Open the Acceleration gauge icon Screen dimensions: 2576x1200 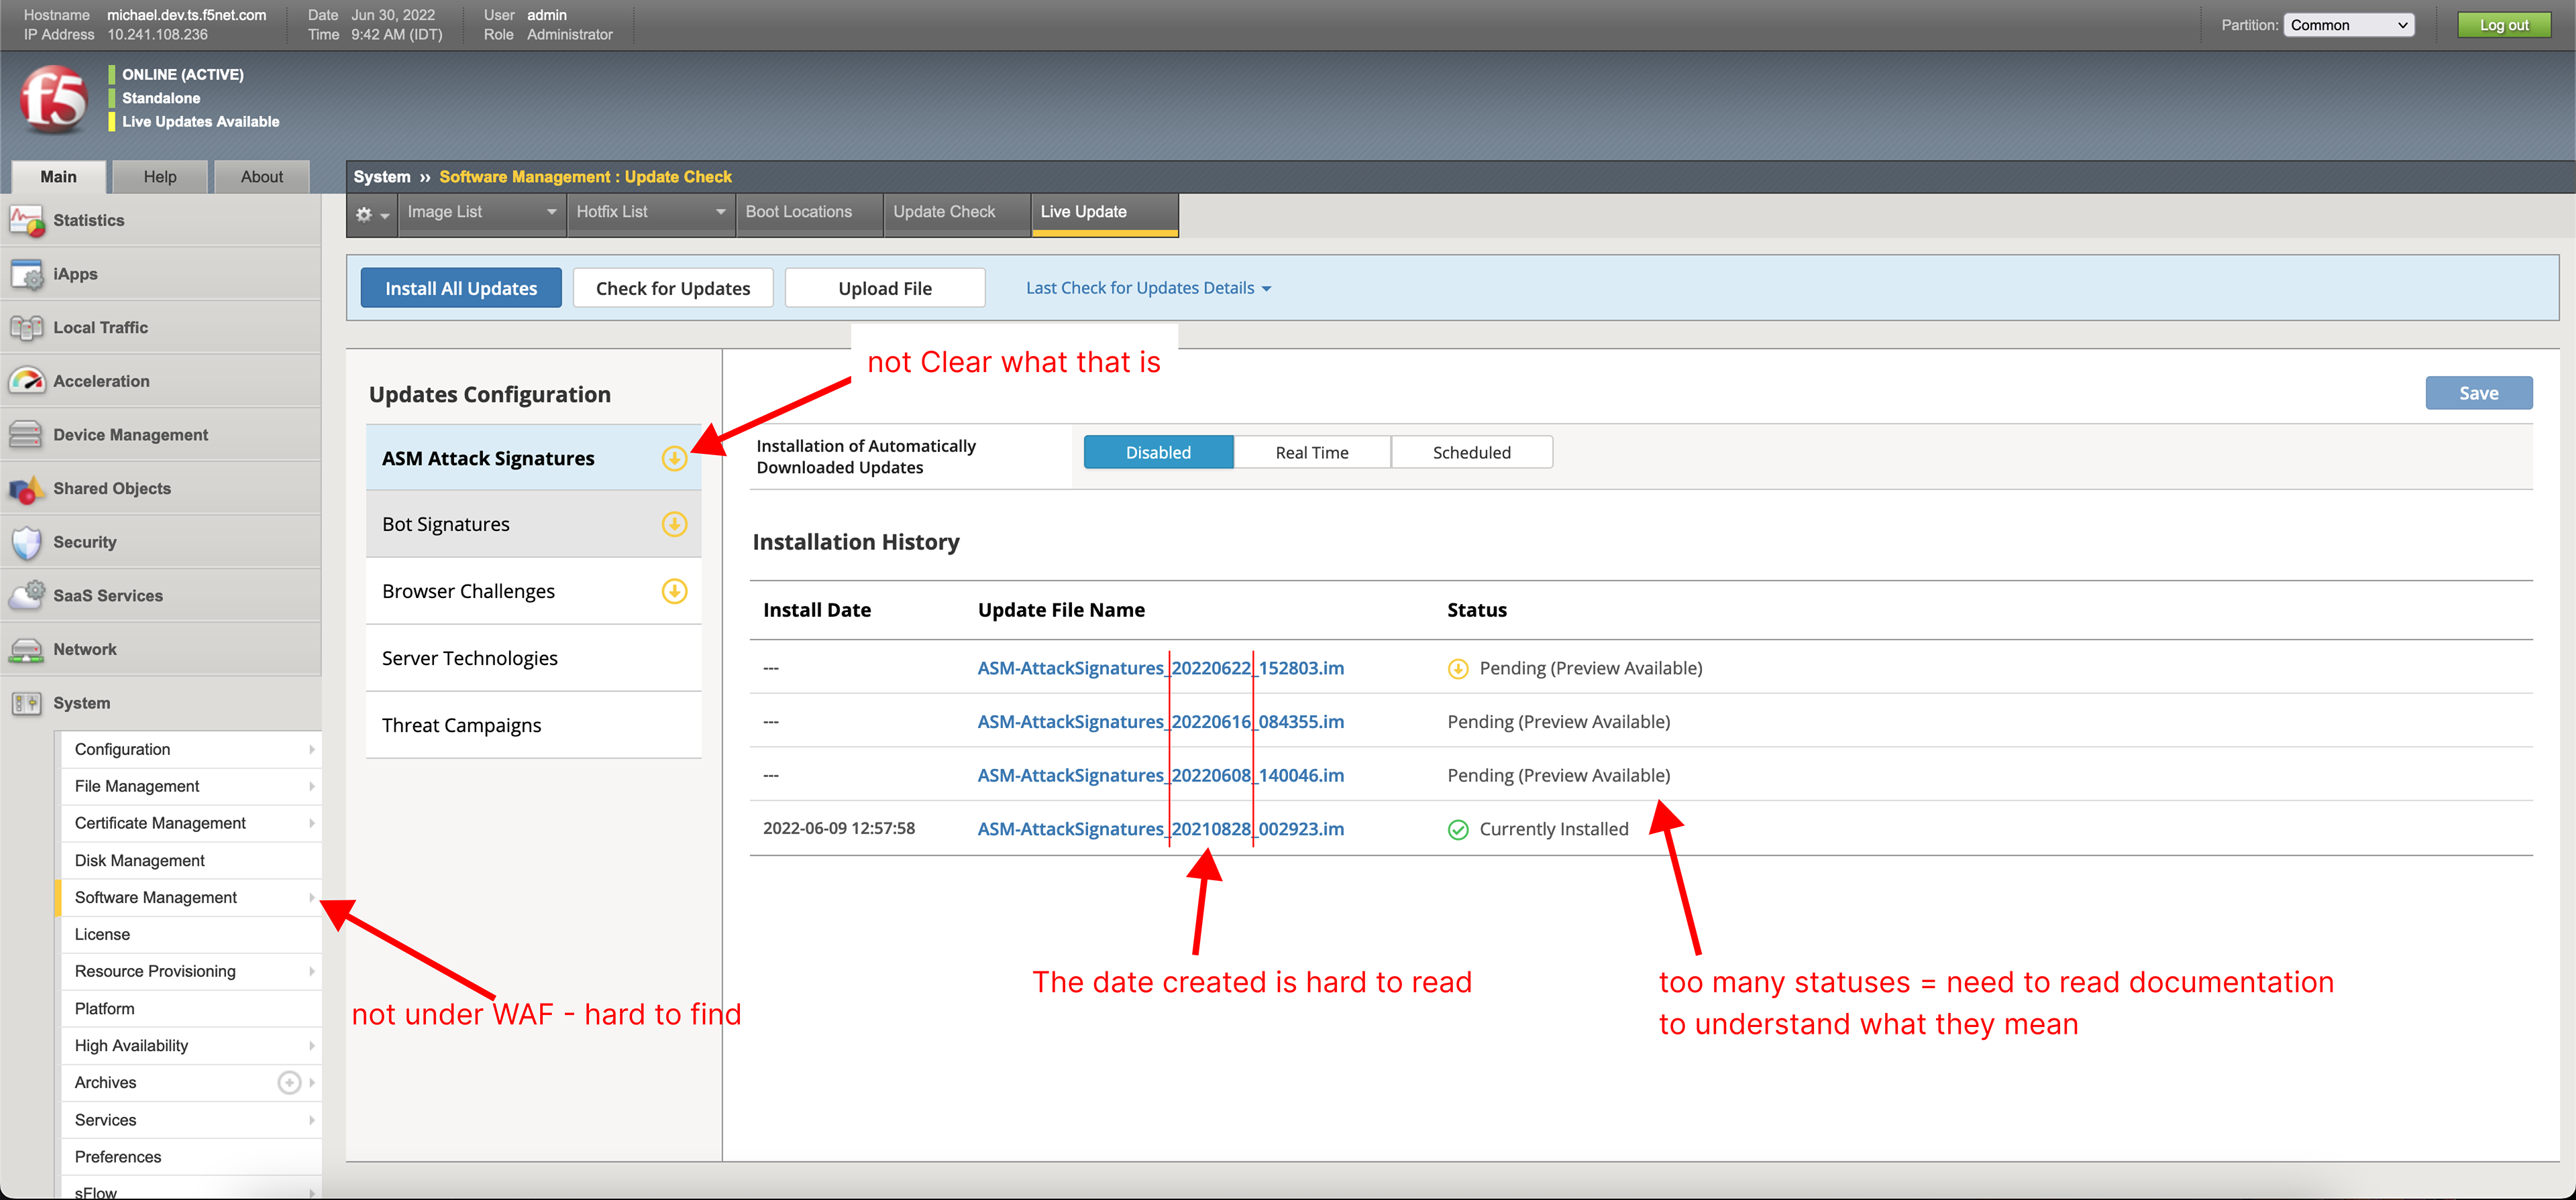(x=27, y=381)
